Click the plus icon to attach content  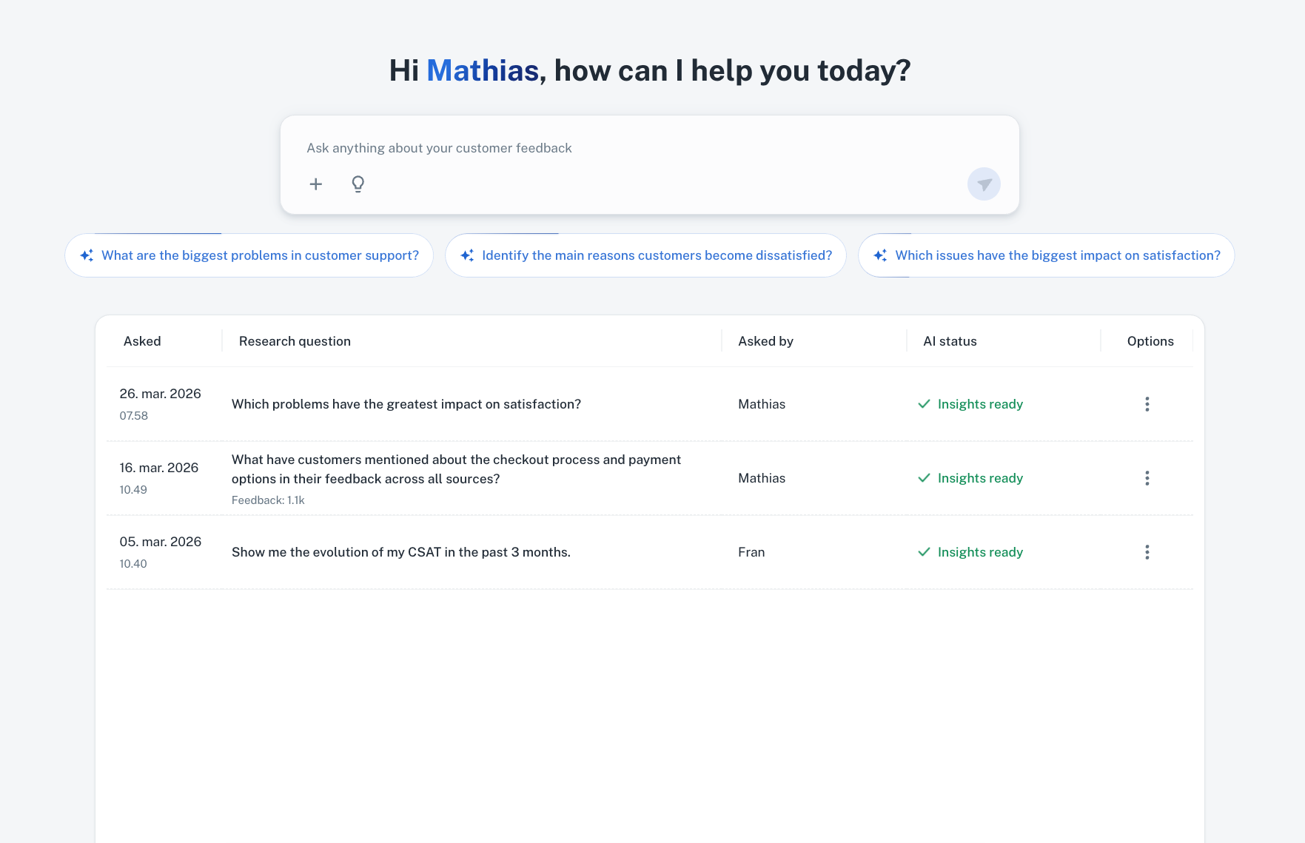316,184
